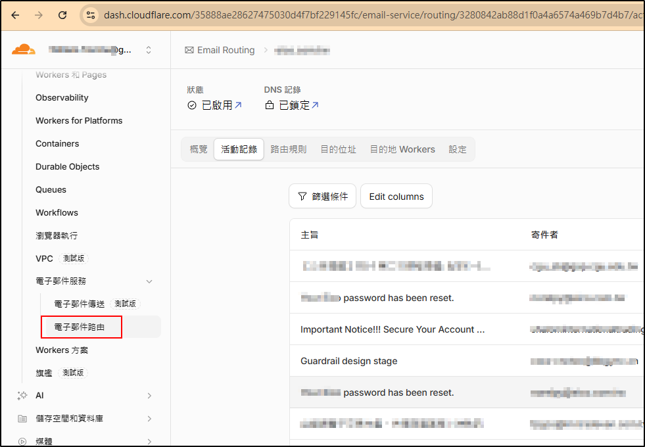645x447 pixels.
Task: Switch to the 概覽 tab
Action: coord(199,149)
